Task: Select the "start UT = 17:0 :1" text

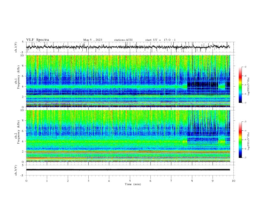Action: [x=160, y=40]
